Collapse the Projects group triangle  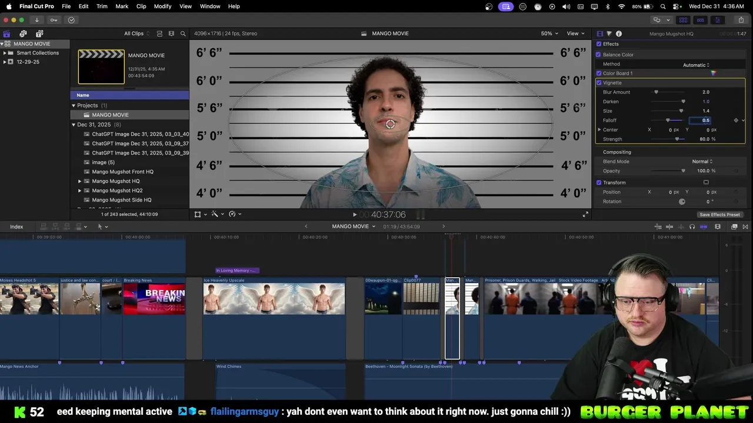74,106
